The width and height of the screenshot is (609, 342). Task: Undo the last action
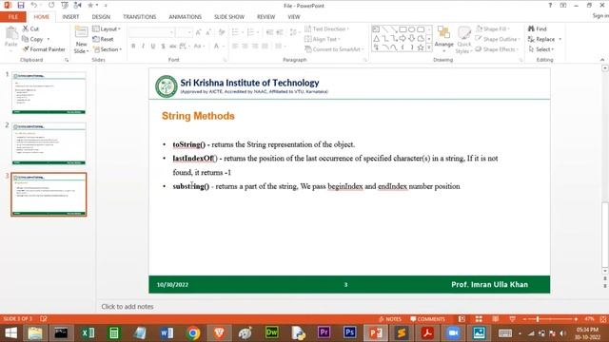[x=34, y=6]
